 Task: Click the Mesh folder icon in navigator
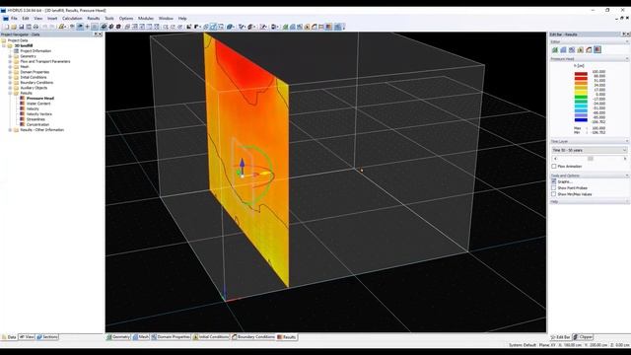[17, 67]
